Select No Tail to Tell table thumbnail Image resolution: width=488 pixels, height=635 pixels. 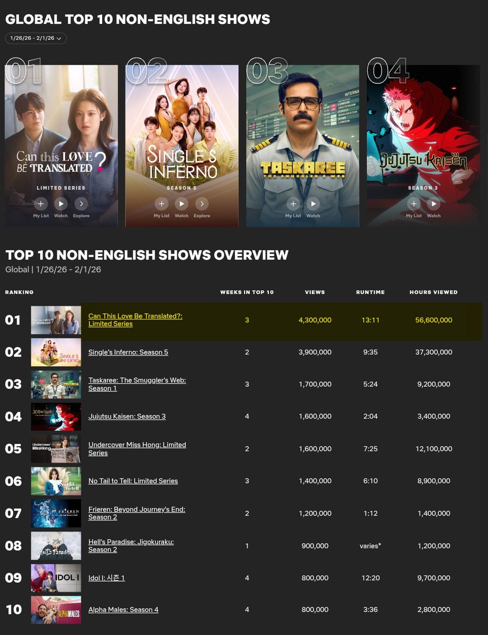coord(56,481)
